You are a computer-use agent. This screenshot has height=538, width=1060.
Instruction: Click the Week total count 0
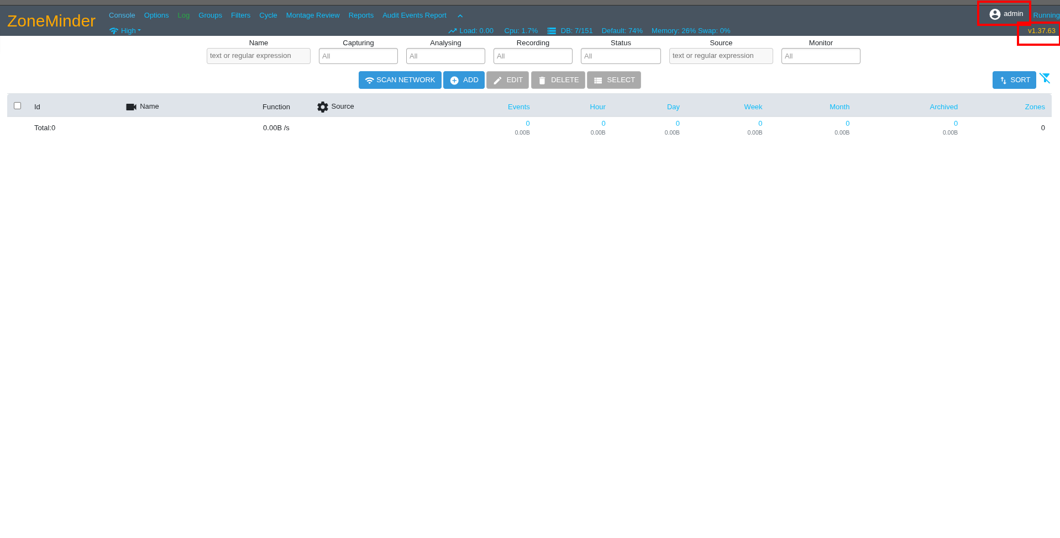pyautogui.click(x=760, y=124)
